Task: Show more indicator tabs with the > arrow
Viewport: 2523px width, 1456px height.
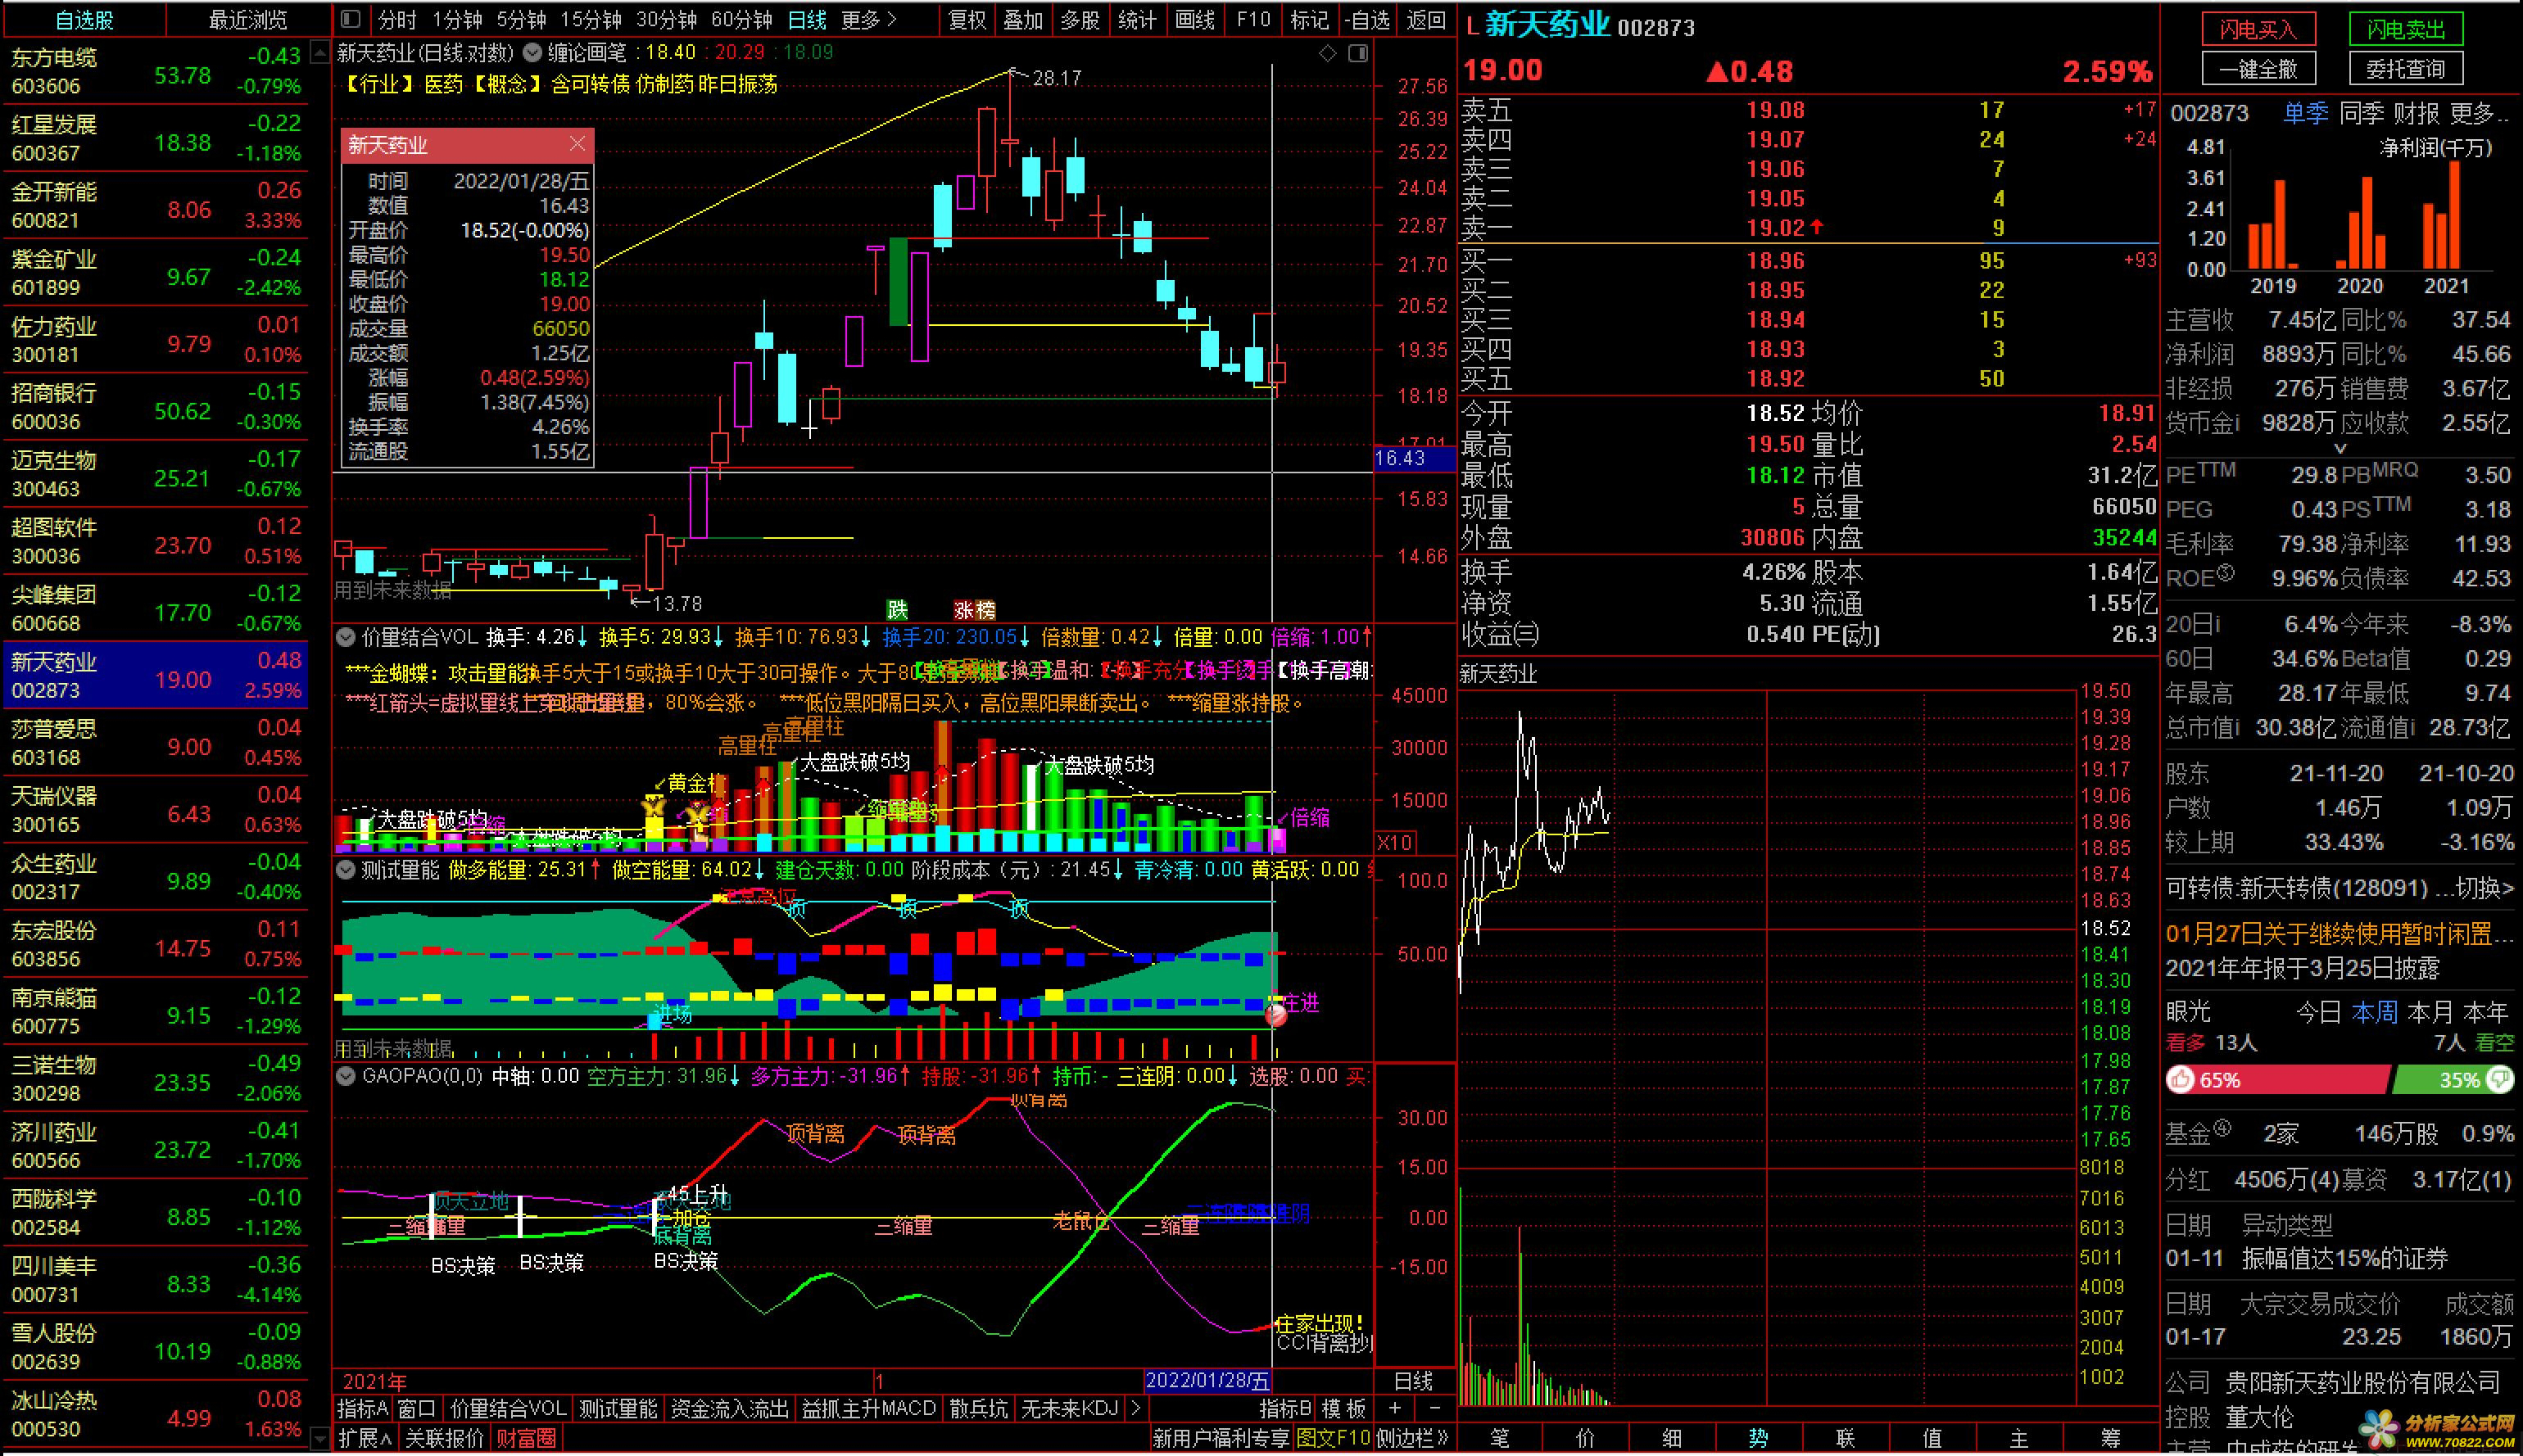Action: pos(1135,1409)
